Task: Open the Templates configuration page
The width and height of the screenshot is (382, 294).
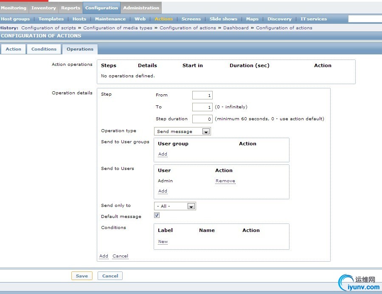Action: click(51, 19)
